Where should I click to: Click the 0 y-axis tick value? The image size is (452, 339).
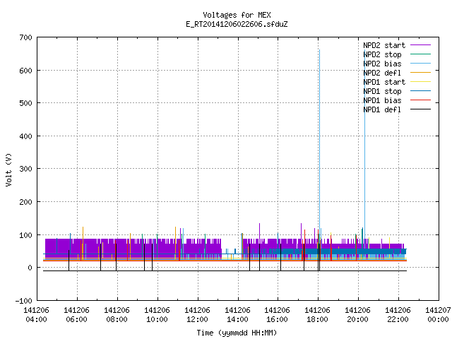tap(30, 268)
